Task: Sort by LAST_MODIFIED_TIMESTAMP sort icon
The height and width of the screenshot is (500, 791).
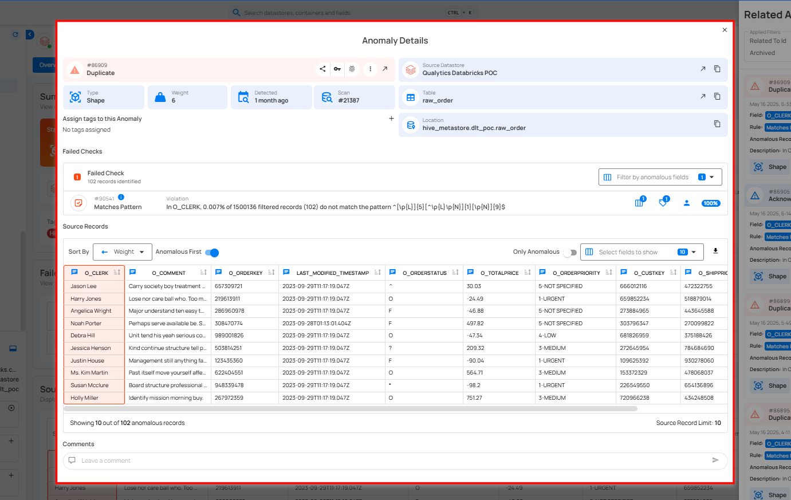Action: click(x=377, y=273)
